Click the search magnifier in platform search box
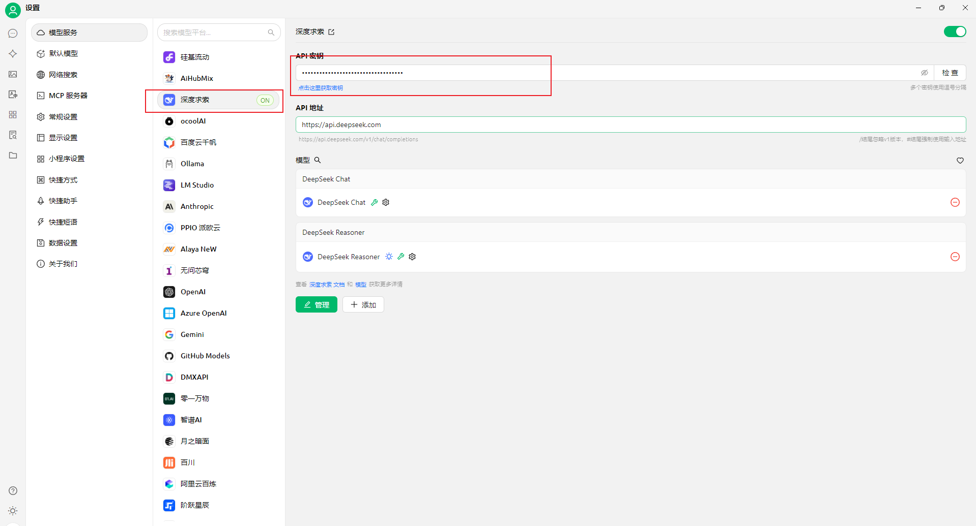Screen dimensions: 976x526 pos(271,33)
